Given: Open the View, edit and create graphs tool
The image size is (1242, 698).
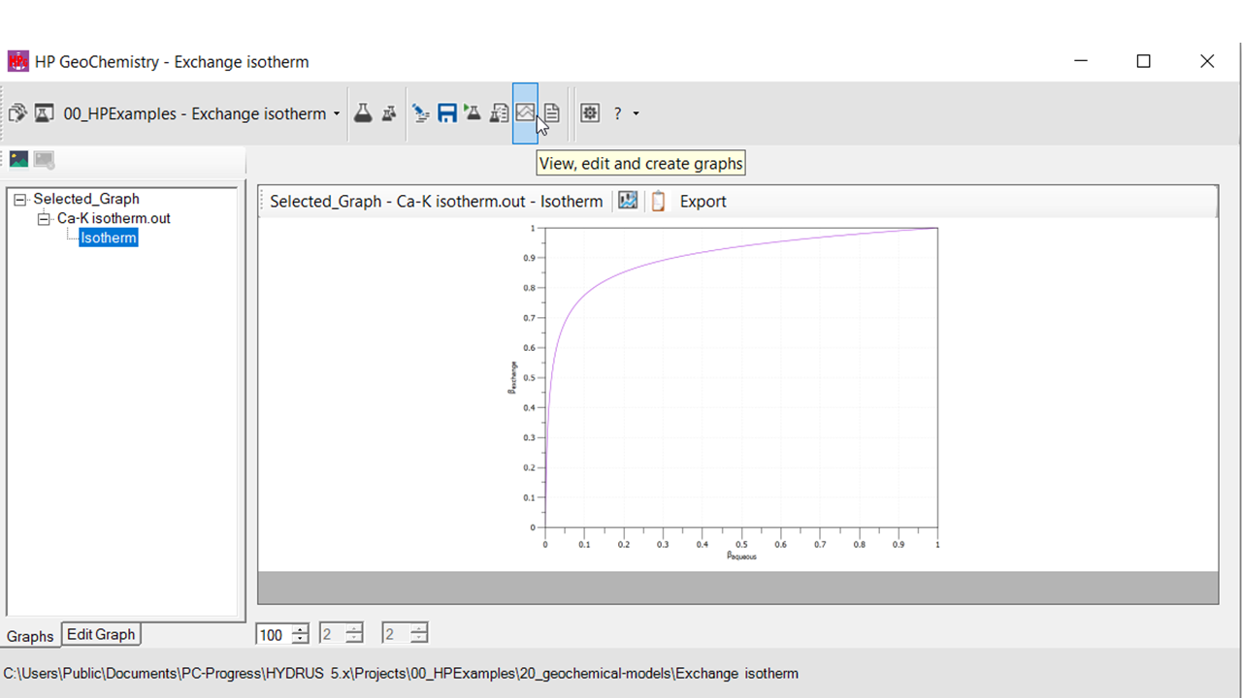Looking at the screenshot, I should [525, 113].
